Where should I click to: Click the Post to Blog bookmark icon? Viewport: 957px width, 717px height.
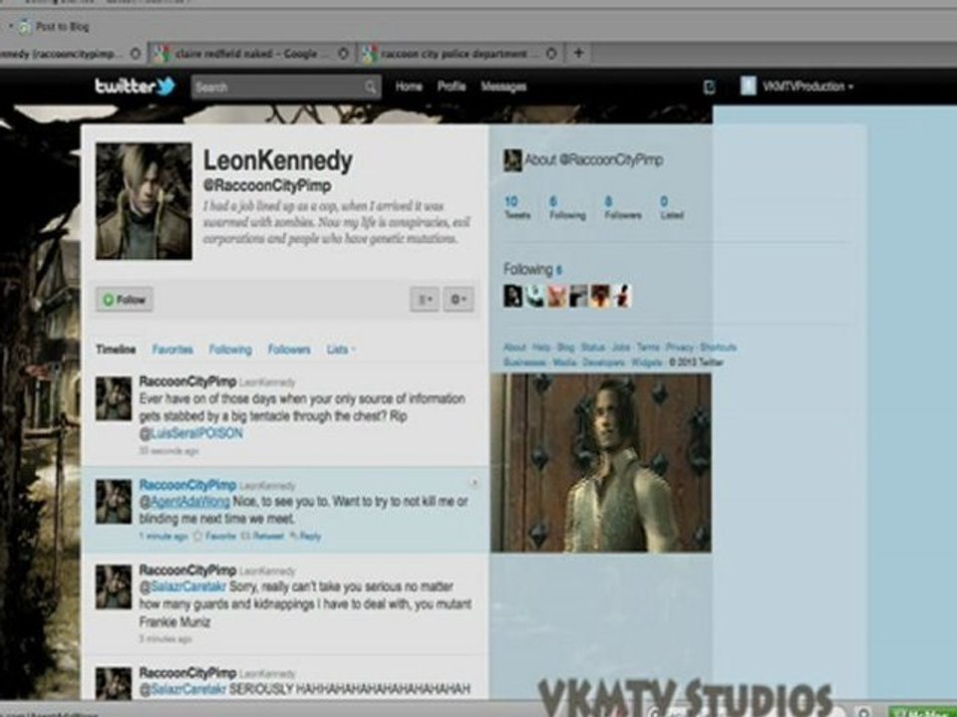[x=24, y=26]
